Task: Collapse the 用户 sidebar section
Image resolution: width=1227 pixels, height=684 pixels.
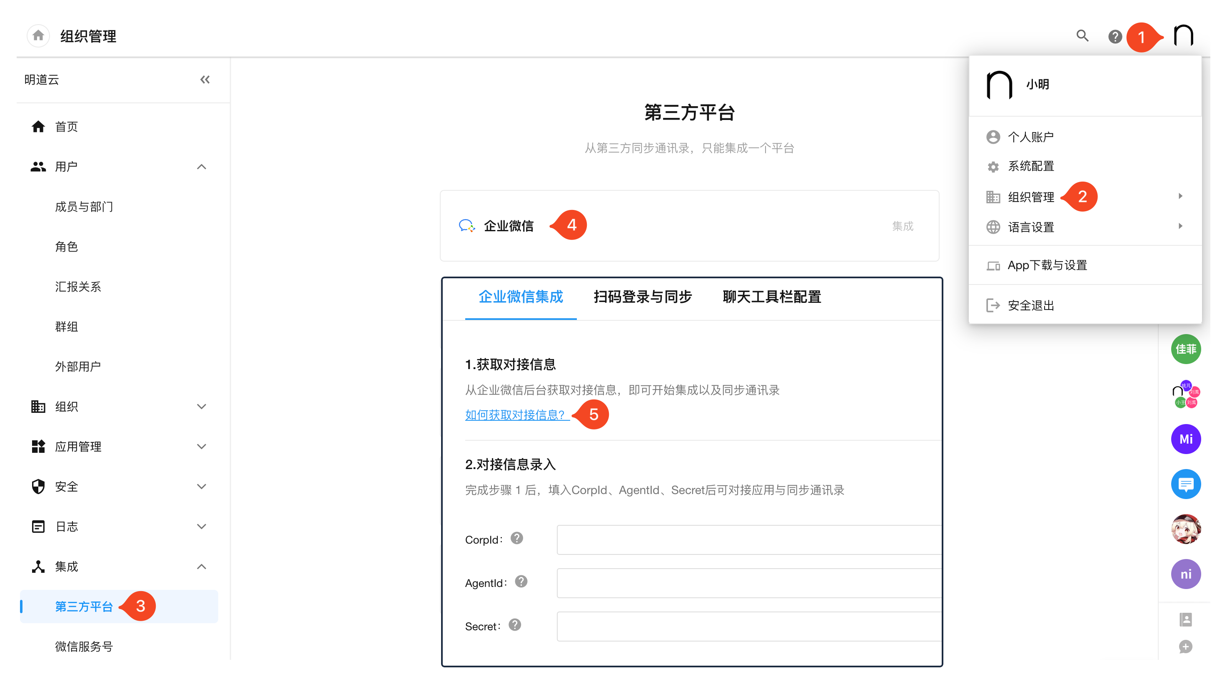Action: point(202,166)
